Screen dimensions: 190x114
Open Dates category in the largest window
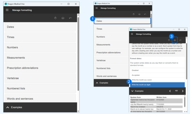pos(40,27)
